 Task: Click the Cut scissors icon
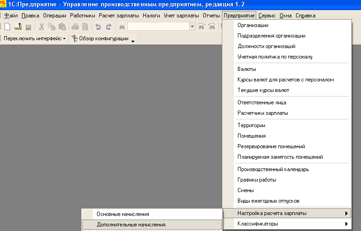point(41,27)
